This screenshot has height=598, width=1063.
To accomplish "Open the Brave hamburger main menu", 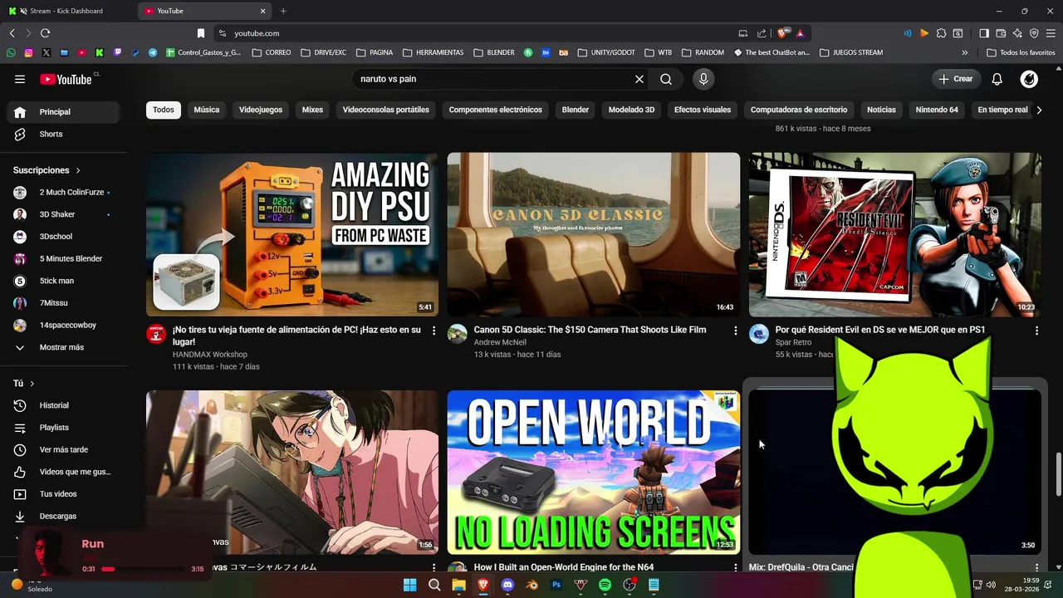I will (1051, 33).
